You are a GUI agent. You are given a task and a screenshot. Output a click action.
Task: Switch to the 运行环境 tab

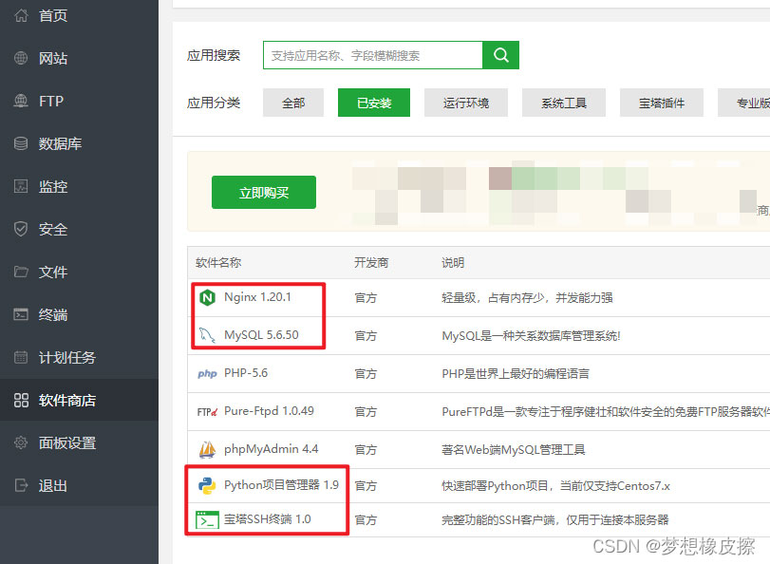(465, 103)
